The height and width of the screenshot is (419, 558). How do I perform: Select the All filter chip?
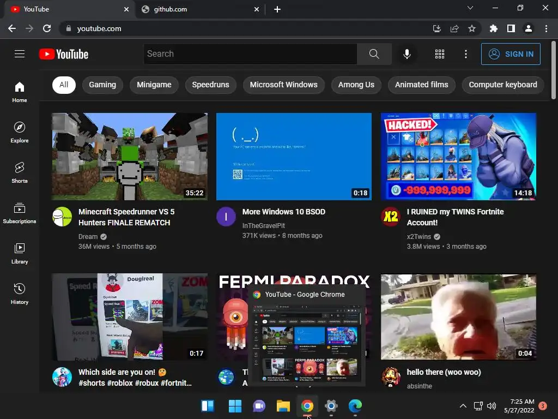[x=64, y=85]
